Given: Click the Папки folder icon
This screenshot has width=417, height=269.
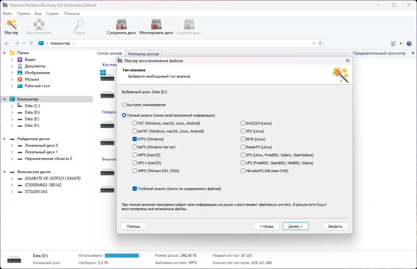Looking at the screenshot, I should tap(12, 53).
